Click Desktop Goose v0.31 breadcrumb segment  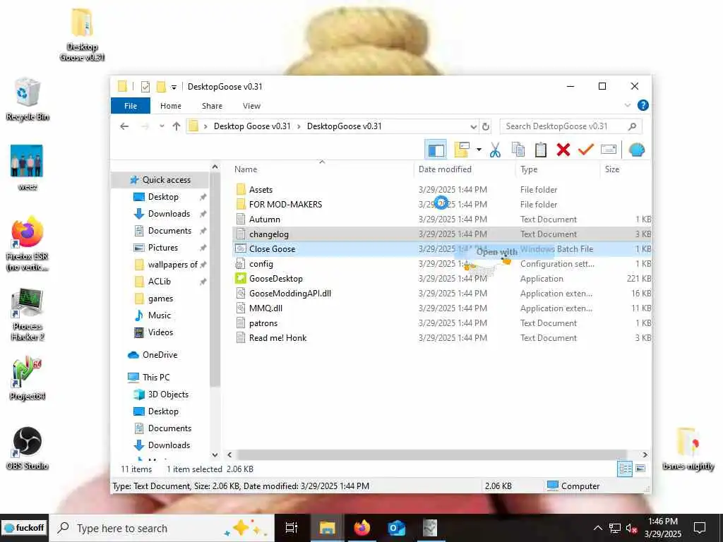pyautogui.click(x=252, y=126)
